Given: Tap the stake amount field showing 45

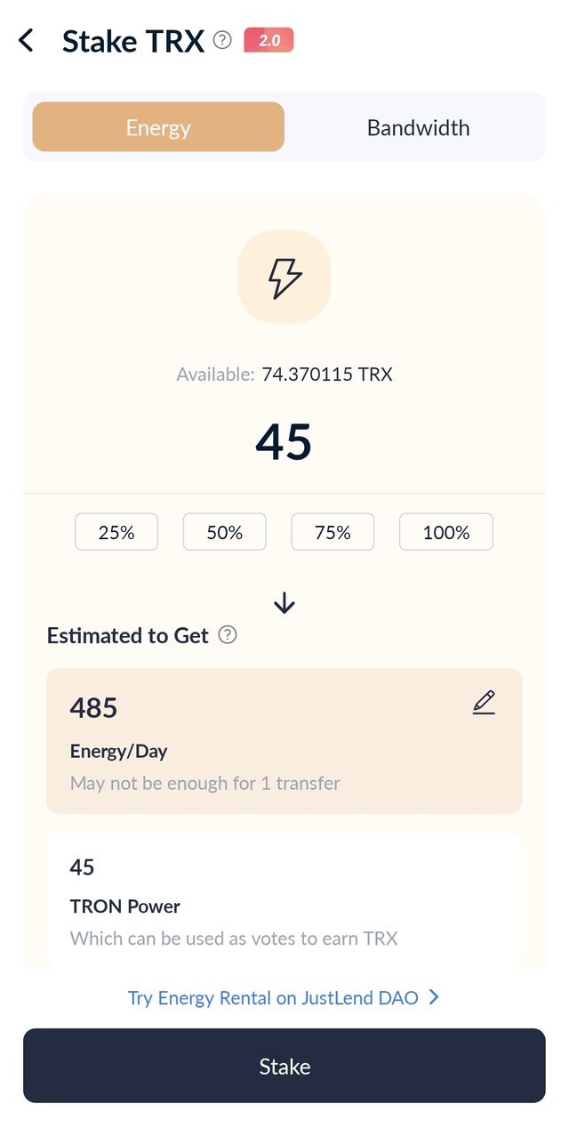Looking at the screenshot, I should pyautogui.click(x=284, y=441).
